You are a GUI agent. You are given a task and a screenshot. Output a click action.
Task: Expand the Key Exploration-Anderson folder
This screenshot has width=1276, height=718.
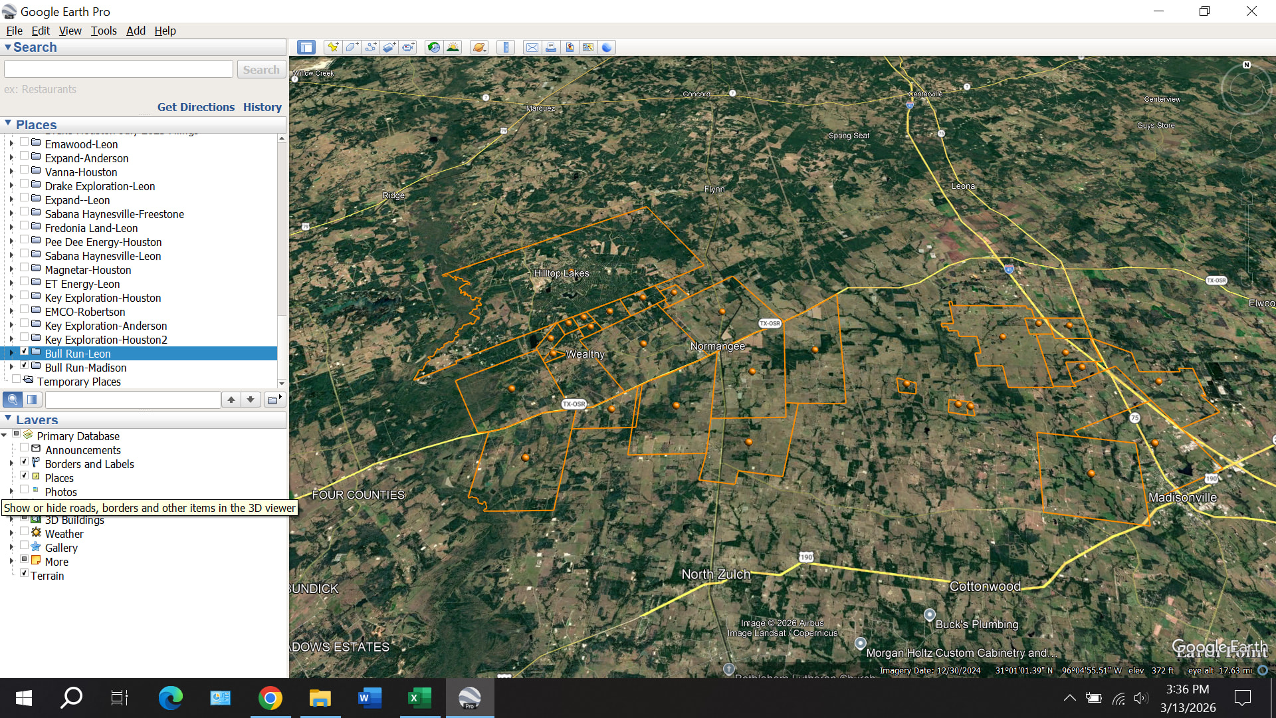click(11, 326)
